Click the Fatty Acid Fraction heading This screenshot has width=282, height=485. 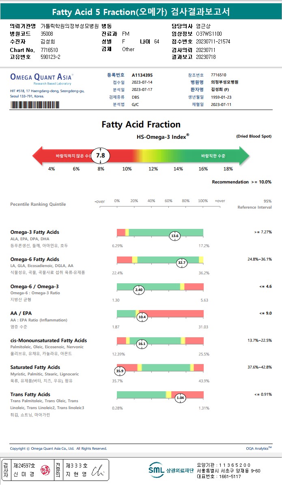point(141,125)
